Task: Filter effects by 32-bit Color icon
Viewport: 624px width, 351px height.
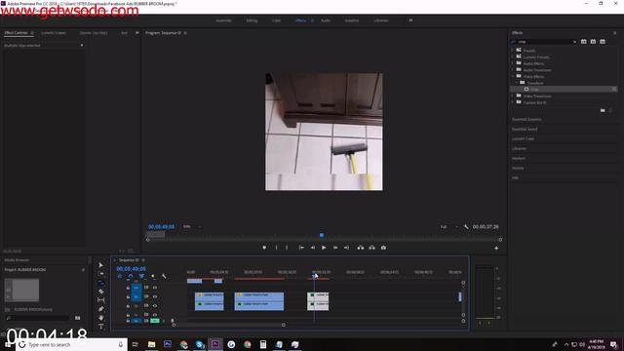Action: pyautogui.click(x=593, y=41)
